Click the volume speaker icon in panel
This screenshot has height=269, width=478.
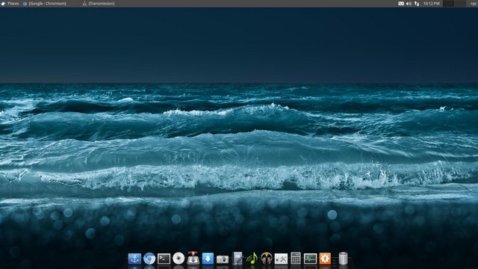409,4
